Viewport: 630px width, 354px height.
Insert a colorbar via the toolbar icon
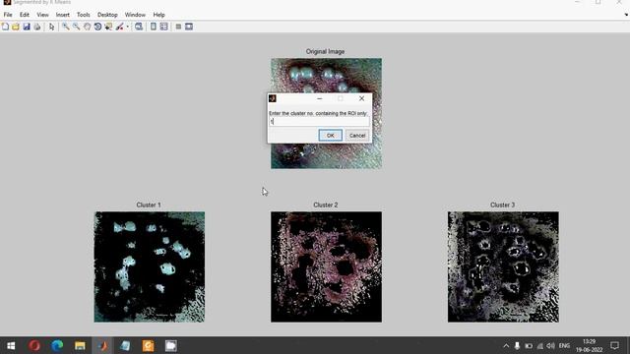coord(154,27)
